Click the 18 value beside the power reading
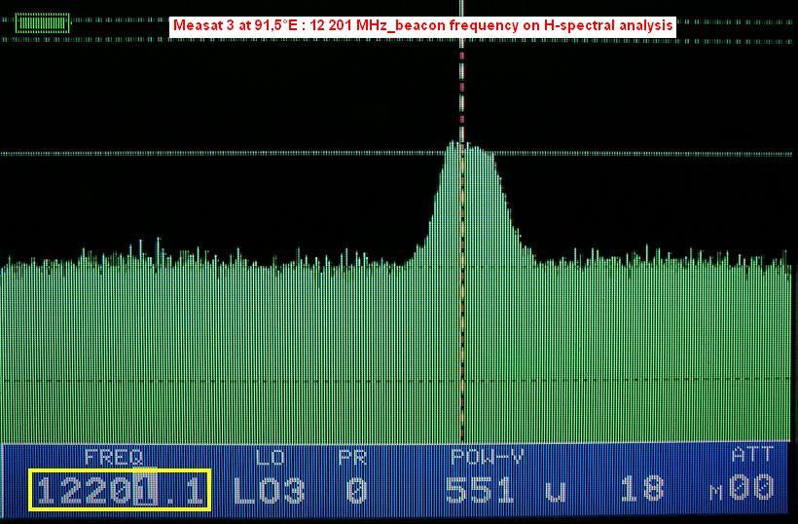Viewport: 798px width, 524px height. tap(641, 490)
